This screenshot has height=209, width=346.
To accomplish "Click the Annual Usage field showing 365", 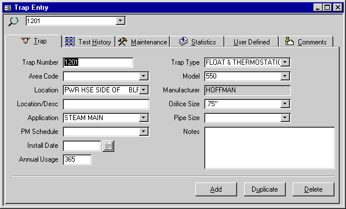I will [77, 159].
